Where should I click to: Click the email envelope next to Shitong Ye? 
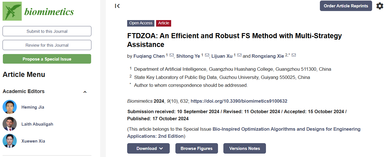207,55
